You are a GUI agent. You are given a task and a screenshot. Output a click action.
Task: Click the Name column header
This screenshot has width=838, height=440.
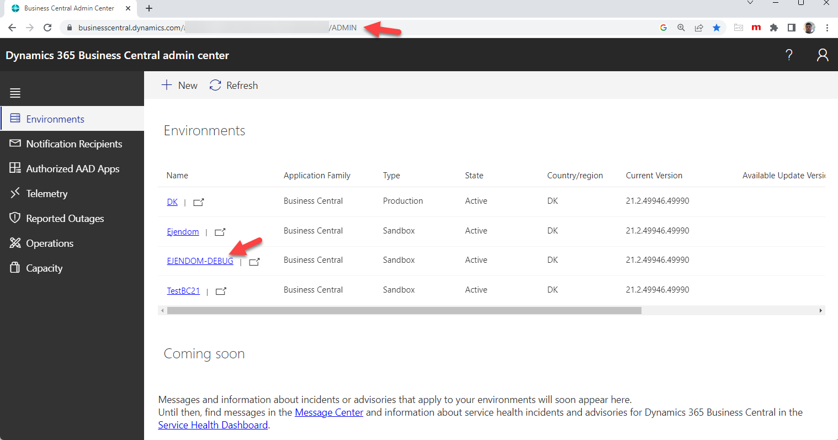pyautogui.click(x=177, y=176)
